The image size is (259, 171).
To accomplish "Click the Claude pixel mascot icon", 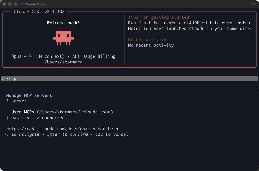I will point(63,38).
